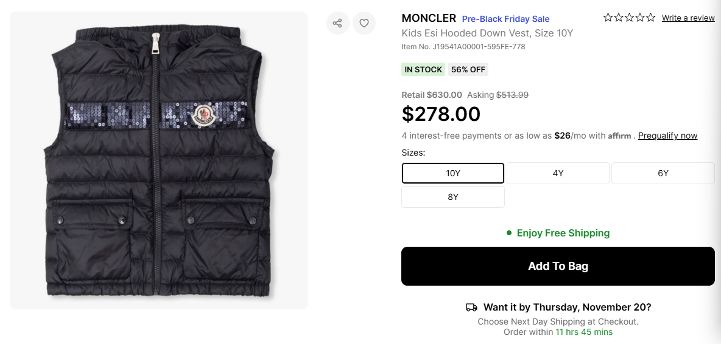Viewport: 721px width, 344px height.
Task: Open the Pre-Black Friday Sale link
Action: pyautogui.click(x=505, y=19)
